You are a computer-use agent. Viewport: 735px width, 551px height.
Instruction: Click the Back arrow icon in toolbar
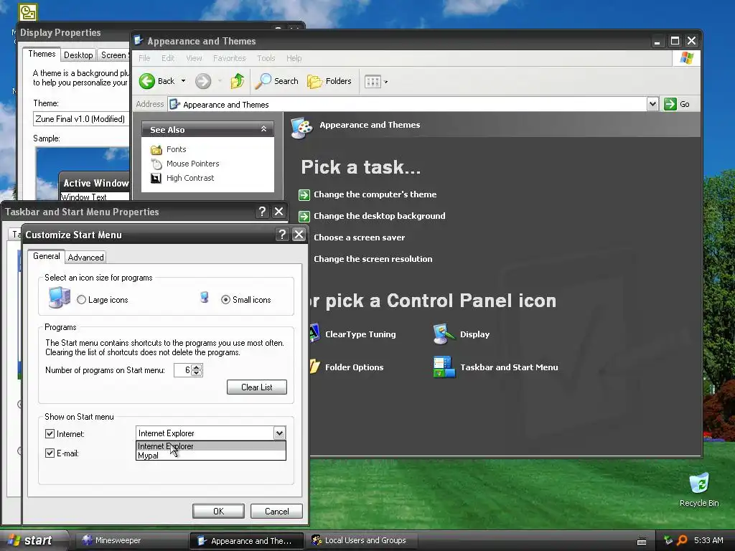click(x=146, y=81)
